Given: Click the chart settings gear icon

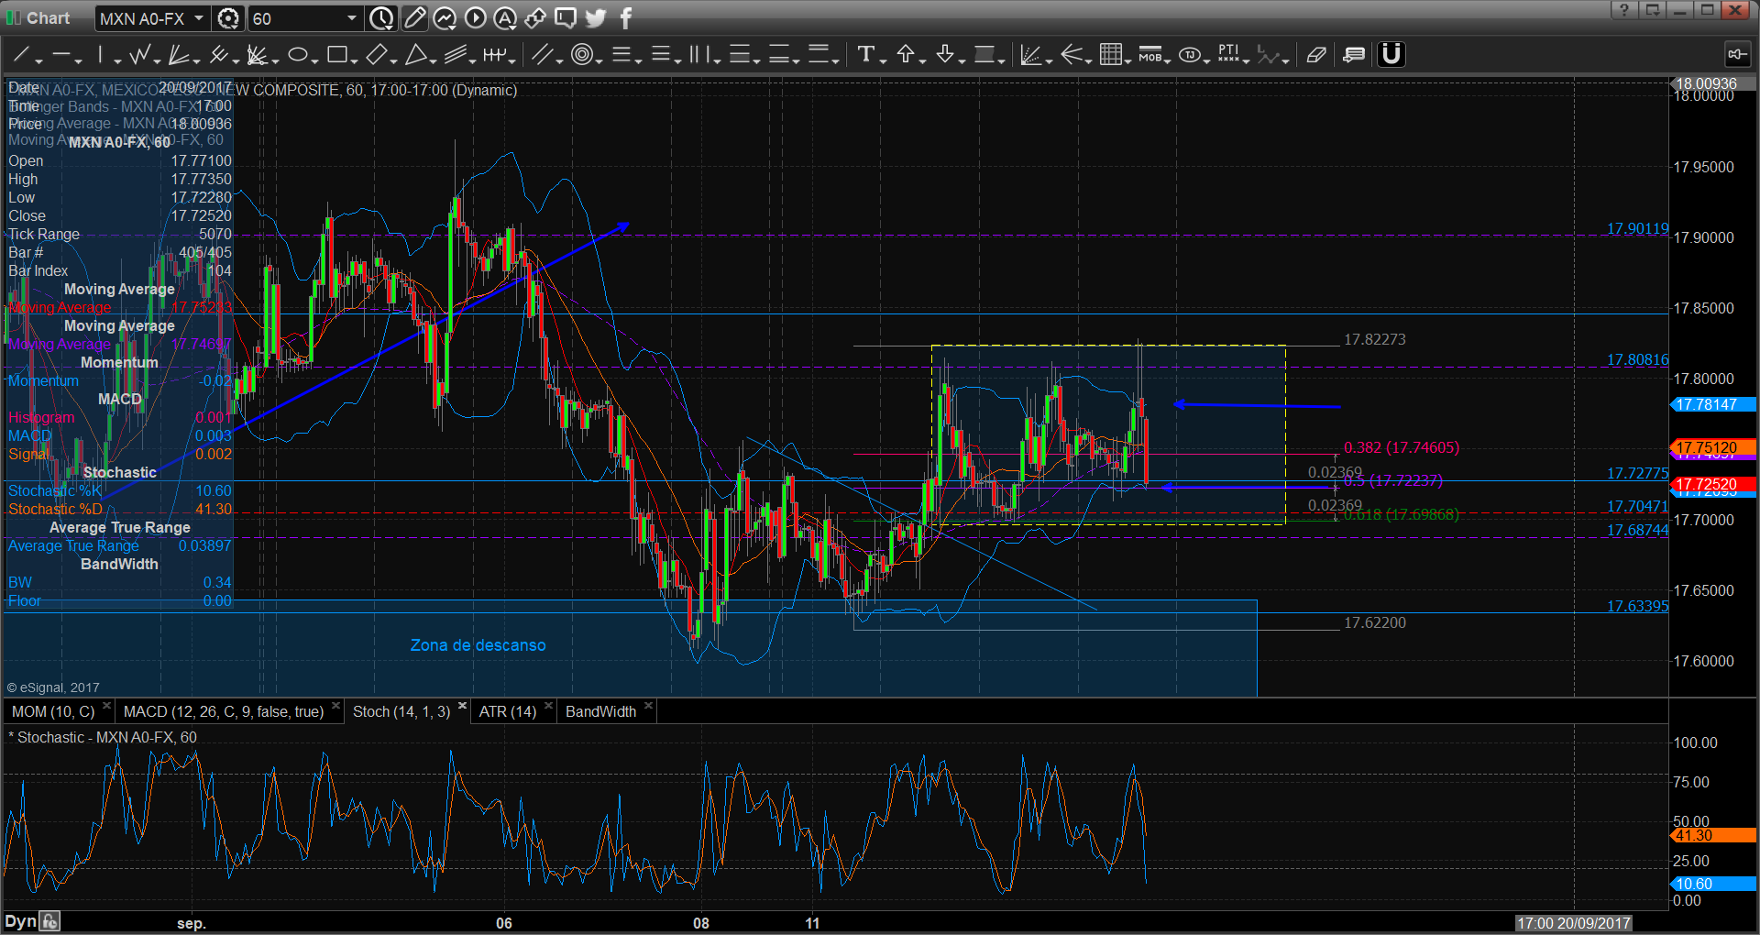Looking at the screenshot, I should click(228, 18).
